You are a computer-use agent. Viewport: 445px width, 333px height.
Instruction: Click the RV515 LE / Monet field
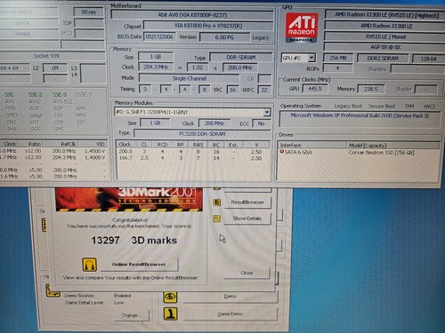(x=385, y=36)
